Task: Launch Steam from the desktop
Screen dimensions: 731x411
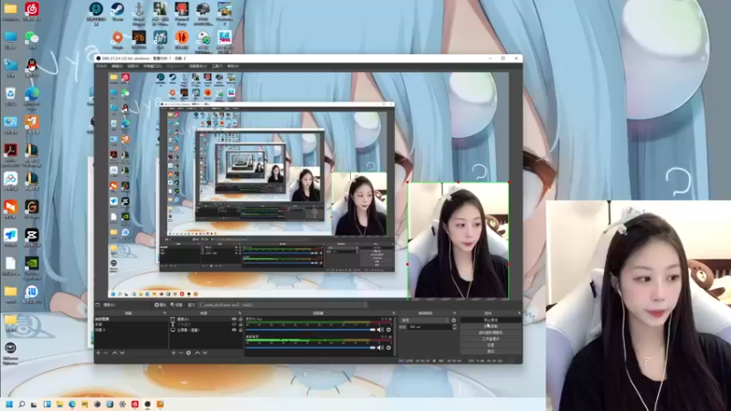Action: point(118,9)
